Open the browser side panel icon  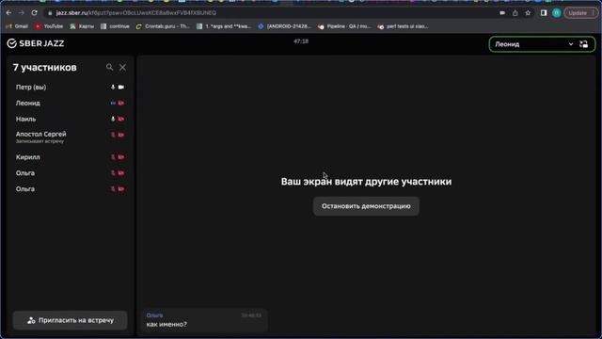point(544,12)
